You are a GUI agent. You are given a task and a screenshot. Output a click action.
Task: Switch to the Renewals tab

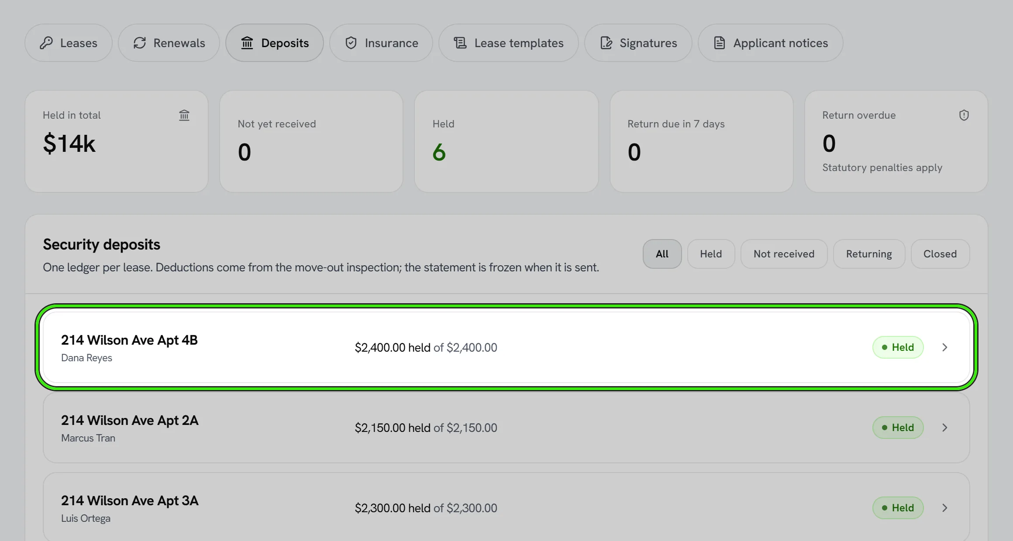point(169,43)
